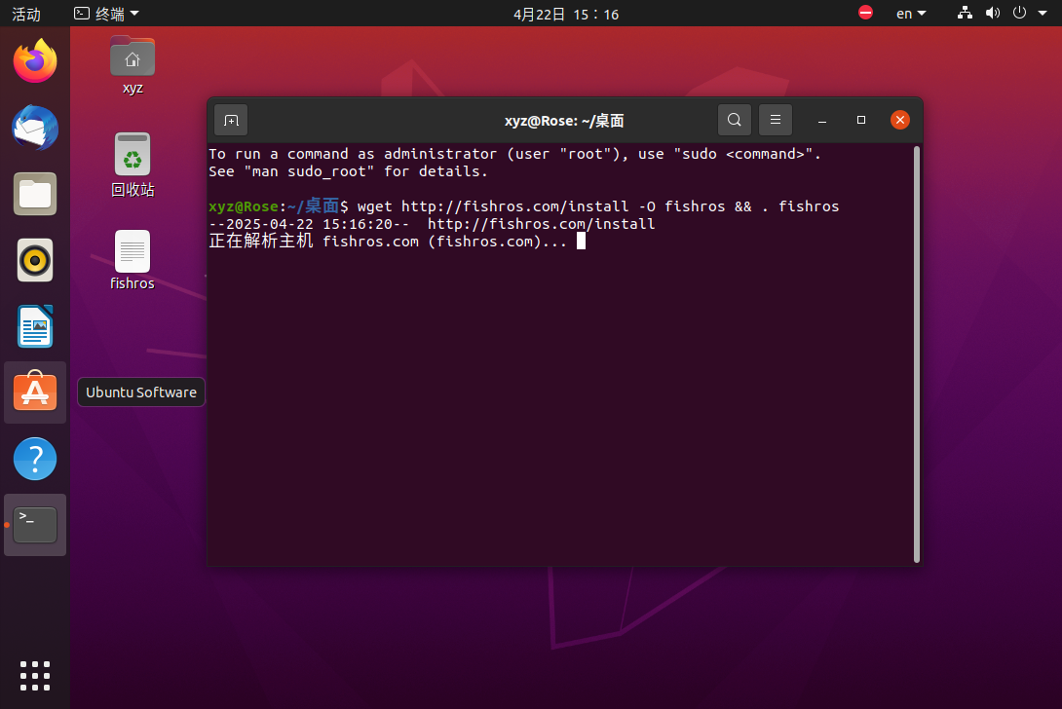The width and height of the screenshot is (1062, 709).
Task: Show Applications grid at dock bottom
Action: coord(35,676)
